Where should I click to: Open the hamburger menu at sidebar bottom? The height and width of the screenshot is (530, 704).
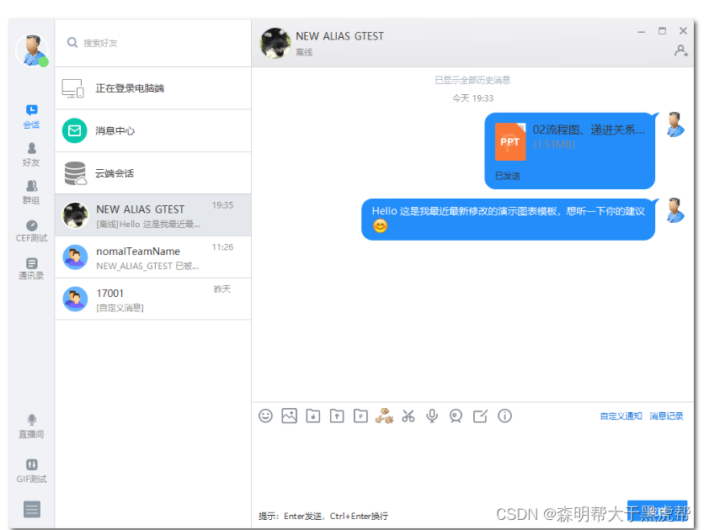(x=32, y=509)
